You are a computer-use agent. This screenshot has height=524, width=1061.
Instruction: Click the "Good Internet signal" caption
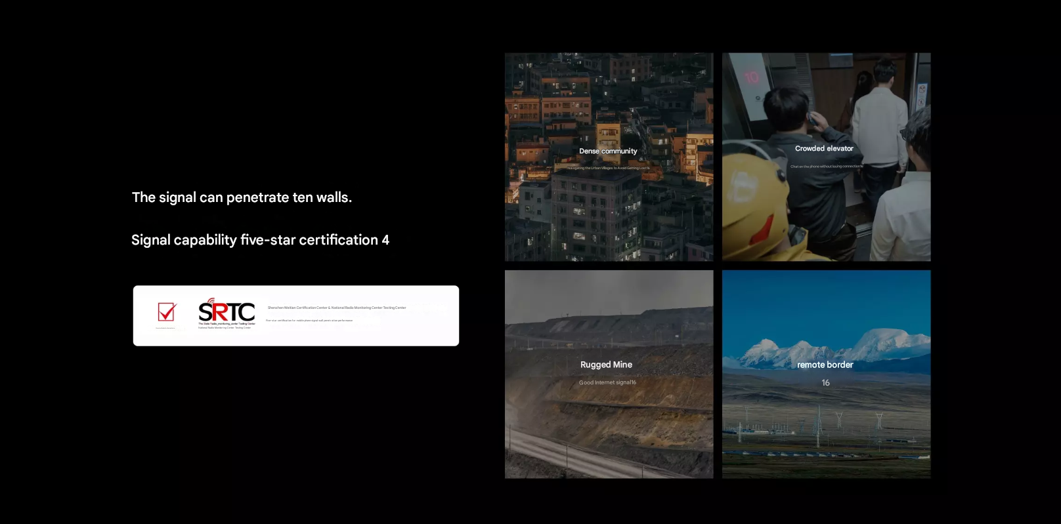click(607, 382)
